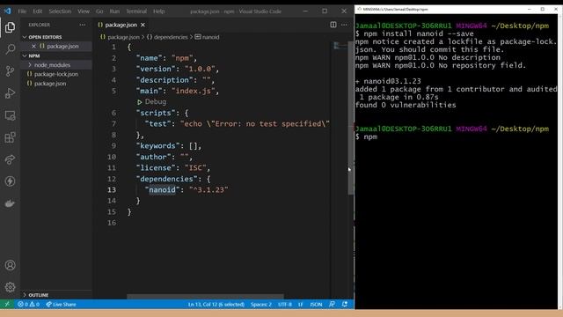Image resolution: width=563 pixels, height=317 pixels.
Task: Click the "license" key on line 11
Action: [x=156, y=168]
